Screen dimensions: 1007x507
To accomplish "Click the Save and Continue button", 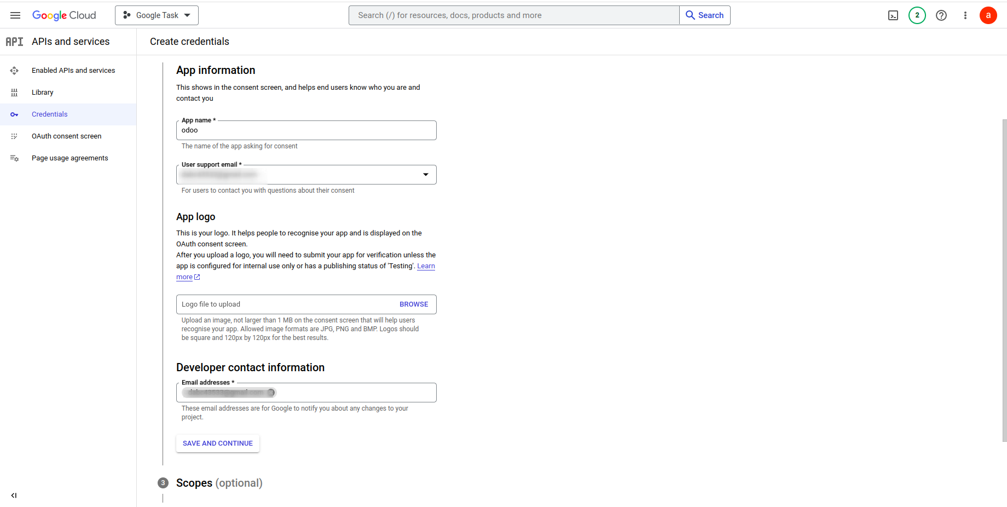I will coord(218,443).
